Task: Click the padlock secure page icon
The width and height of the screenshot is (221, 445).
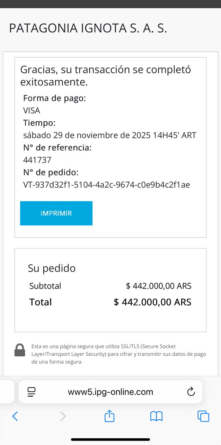Action: click(20, 350)
